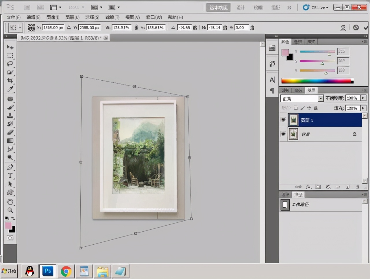The image size is (370, 279).
Task: Click the foreground color swatch in toolbox
Action: (8, 226)
